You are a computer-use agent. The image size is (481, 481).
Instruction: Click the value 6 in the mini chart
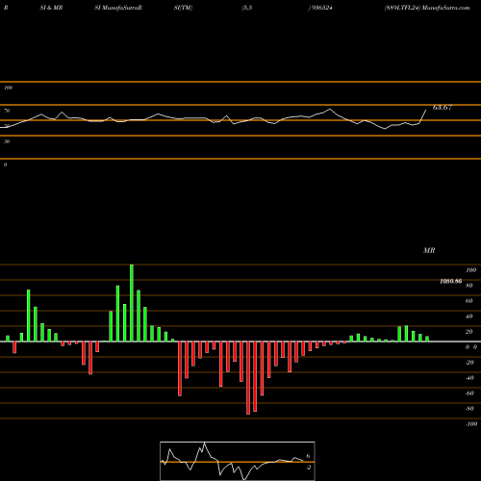pyautogui.click(x=308, y=456)
